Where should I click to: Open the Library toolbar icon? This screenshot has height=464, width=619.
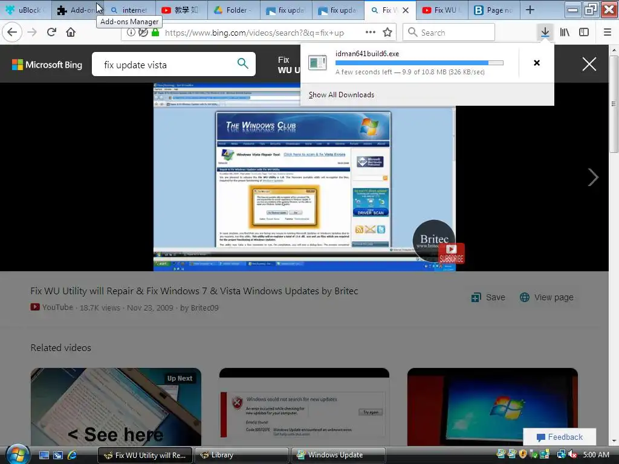point(565,33)
